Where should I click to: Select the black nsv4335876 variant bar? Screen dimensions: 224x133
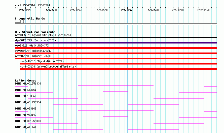click(x=116, y=37)
